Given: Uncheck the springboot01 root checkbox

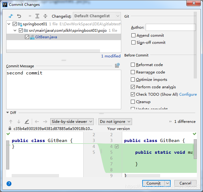Looking at the screenshot, I should pyautogui.click(x=14, y=24).
